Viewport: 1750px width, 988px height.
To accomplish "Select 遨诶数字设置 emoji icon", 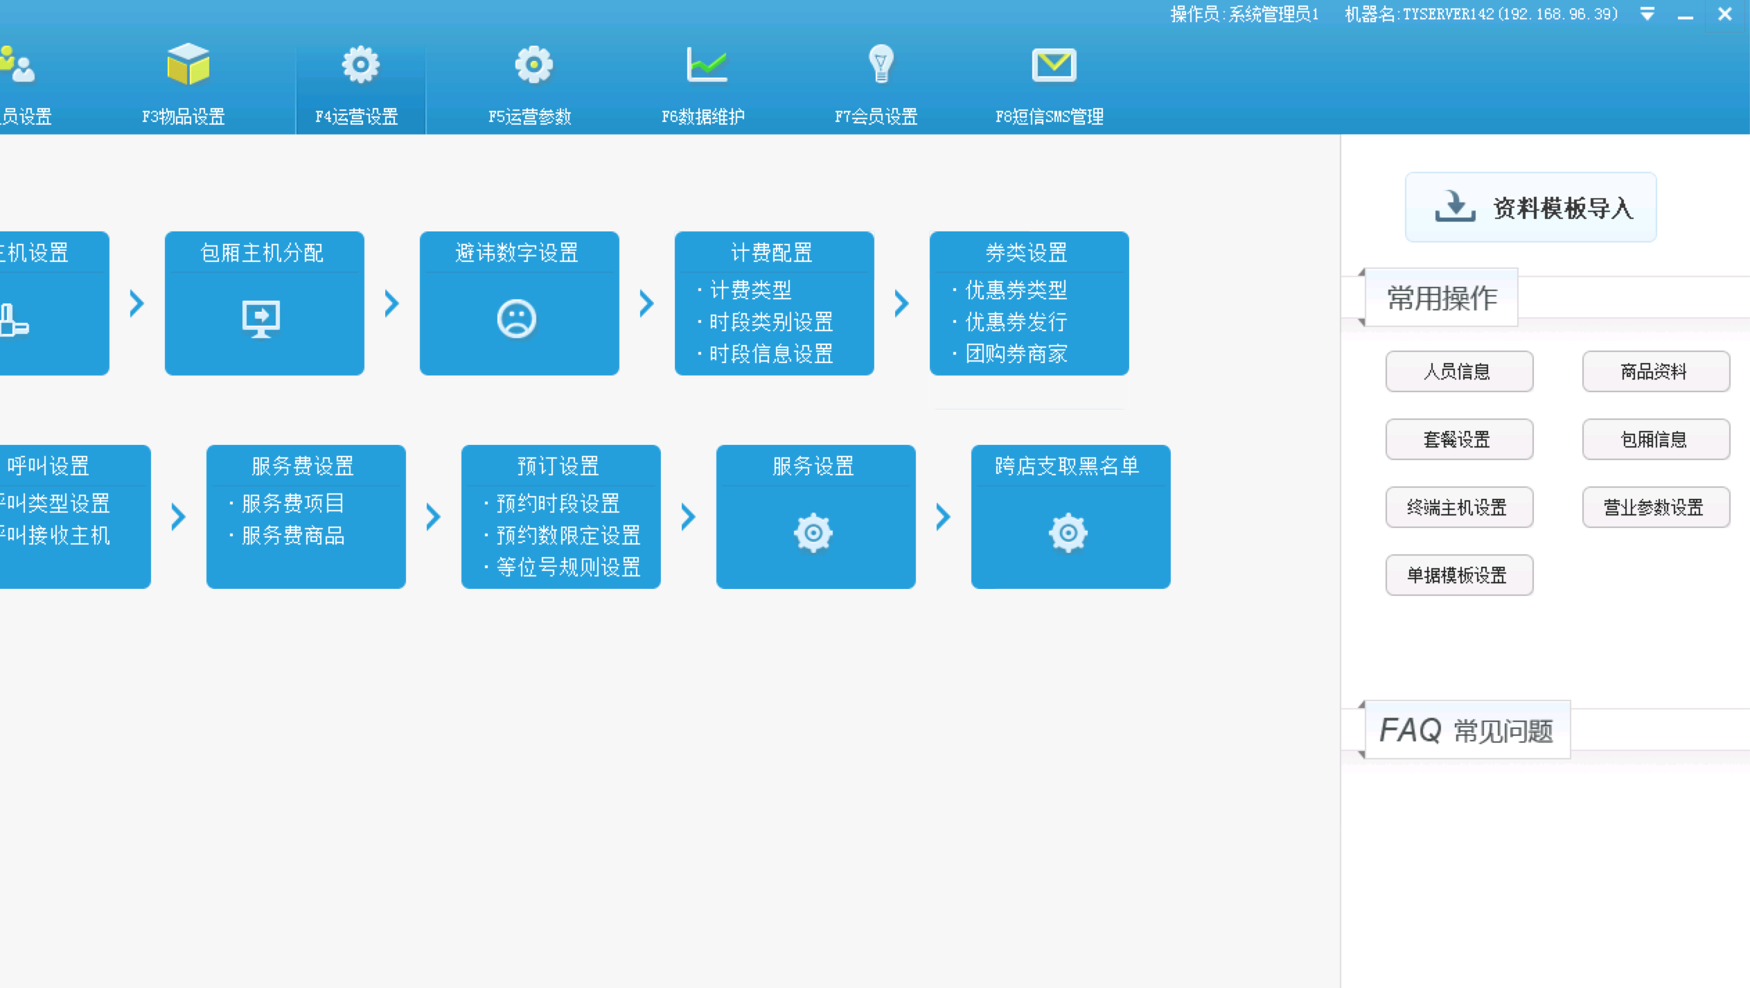I will coord(517,319).
